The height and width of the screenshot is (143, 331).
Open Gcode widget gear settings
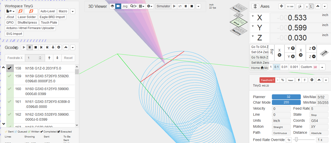[59, 47]
